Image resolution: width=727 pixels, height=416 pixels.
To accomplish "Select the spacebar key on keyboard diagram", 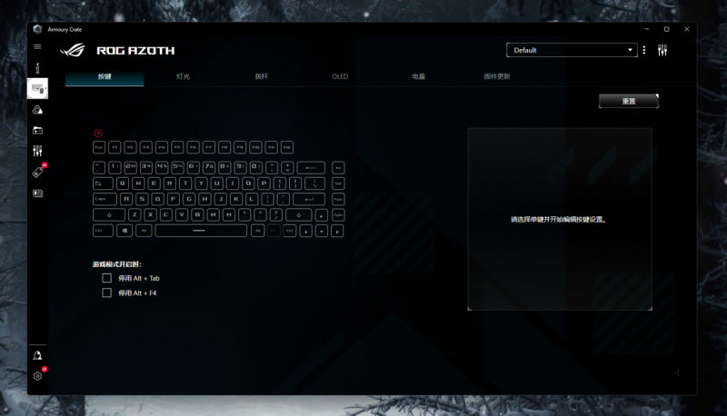I will pyautogui.click(x=199, y=231).
